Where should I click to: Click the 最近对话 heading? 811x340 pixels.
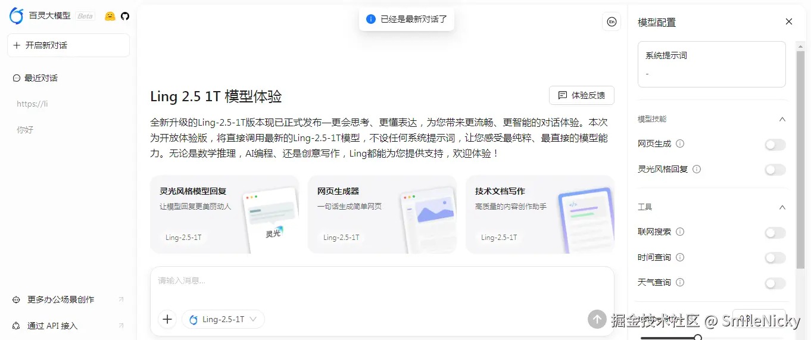pyautogui.click(x=41, y=78)
